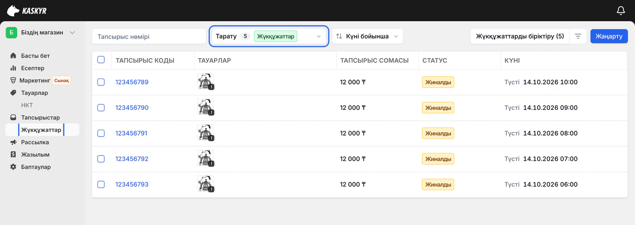This screenshot has width=635, height=225.
Task: Select Жүкқұжаттар sidebar item
Action: (42, 130)
